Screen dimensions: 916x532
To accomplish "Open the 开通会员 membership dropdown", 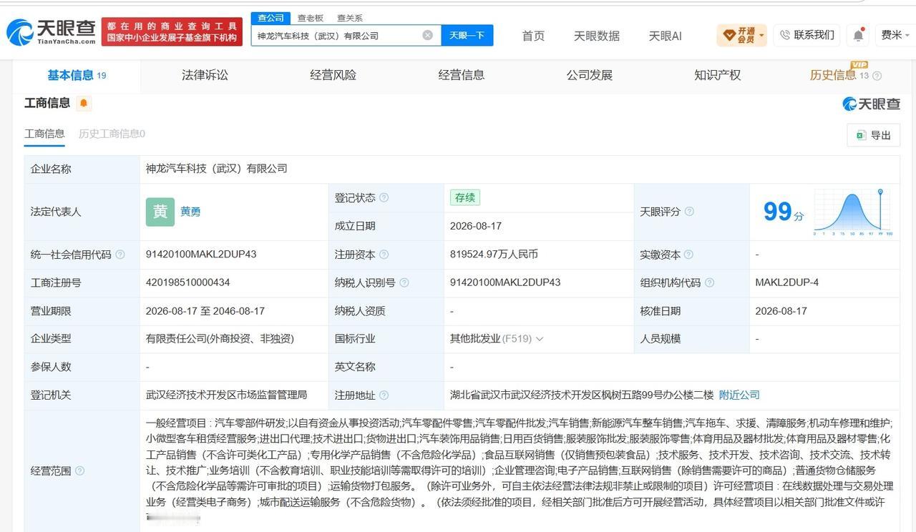I will [742, 35].
